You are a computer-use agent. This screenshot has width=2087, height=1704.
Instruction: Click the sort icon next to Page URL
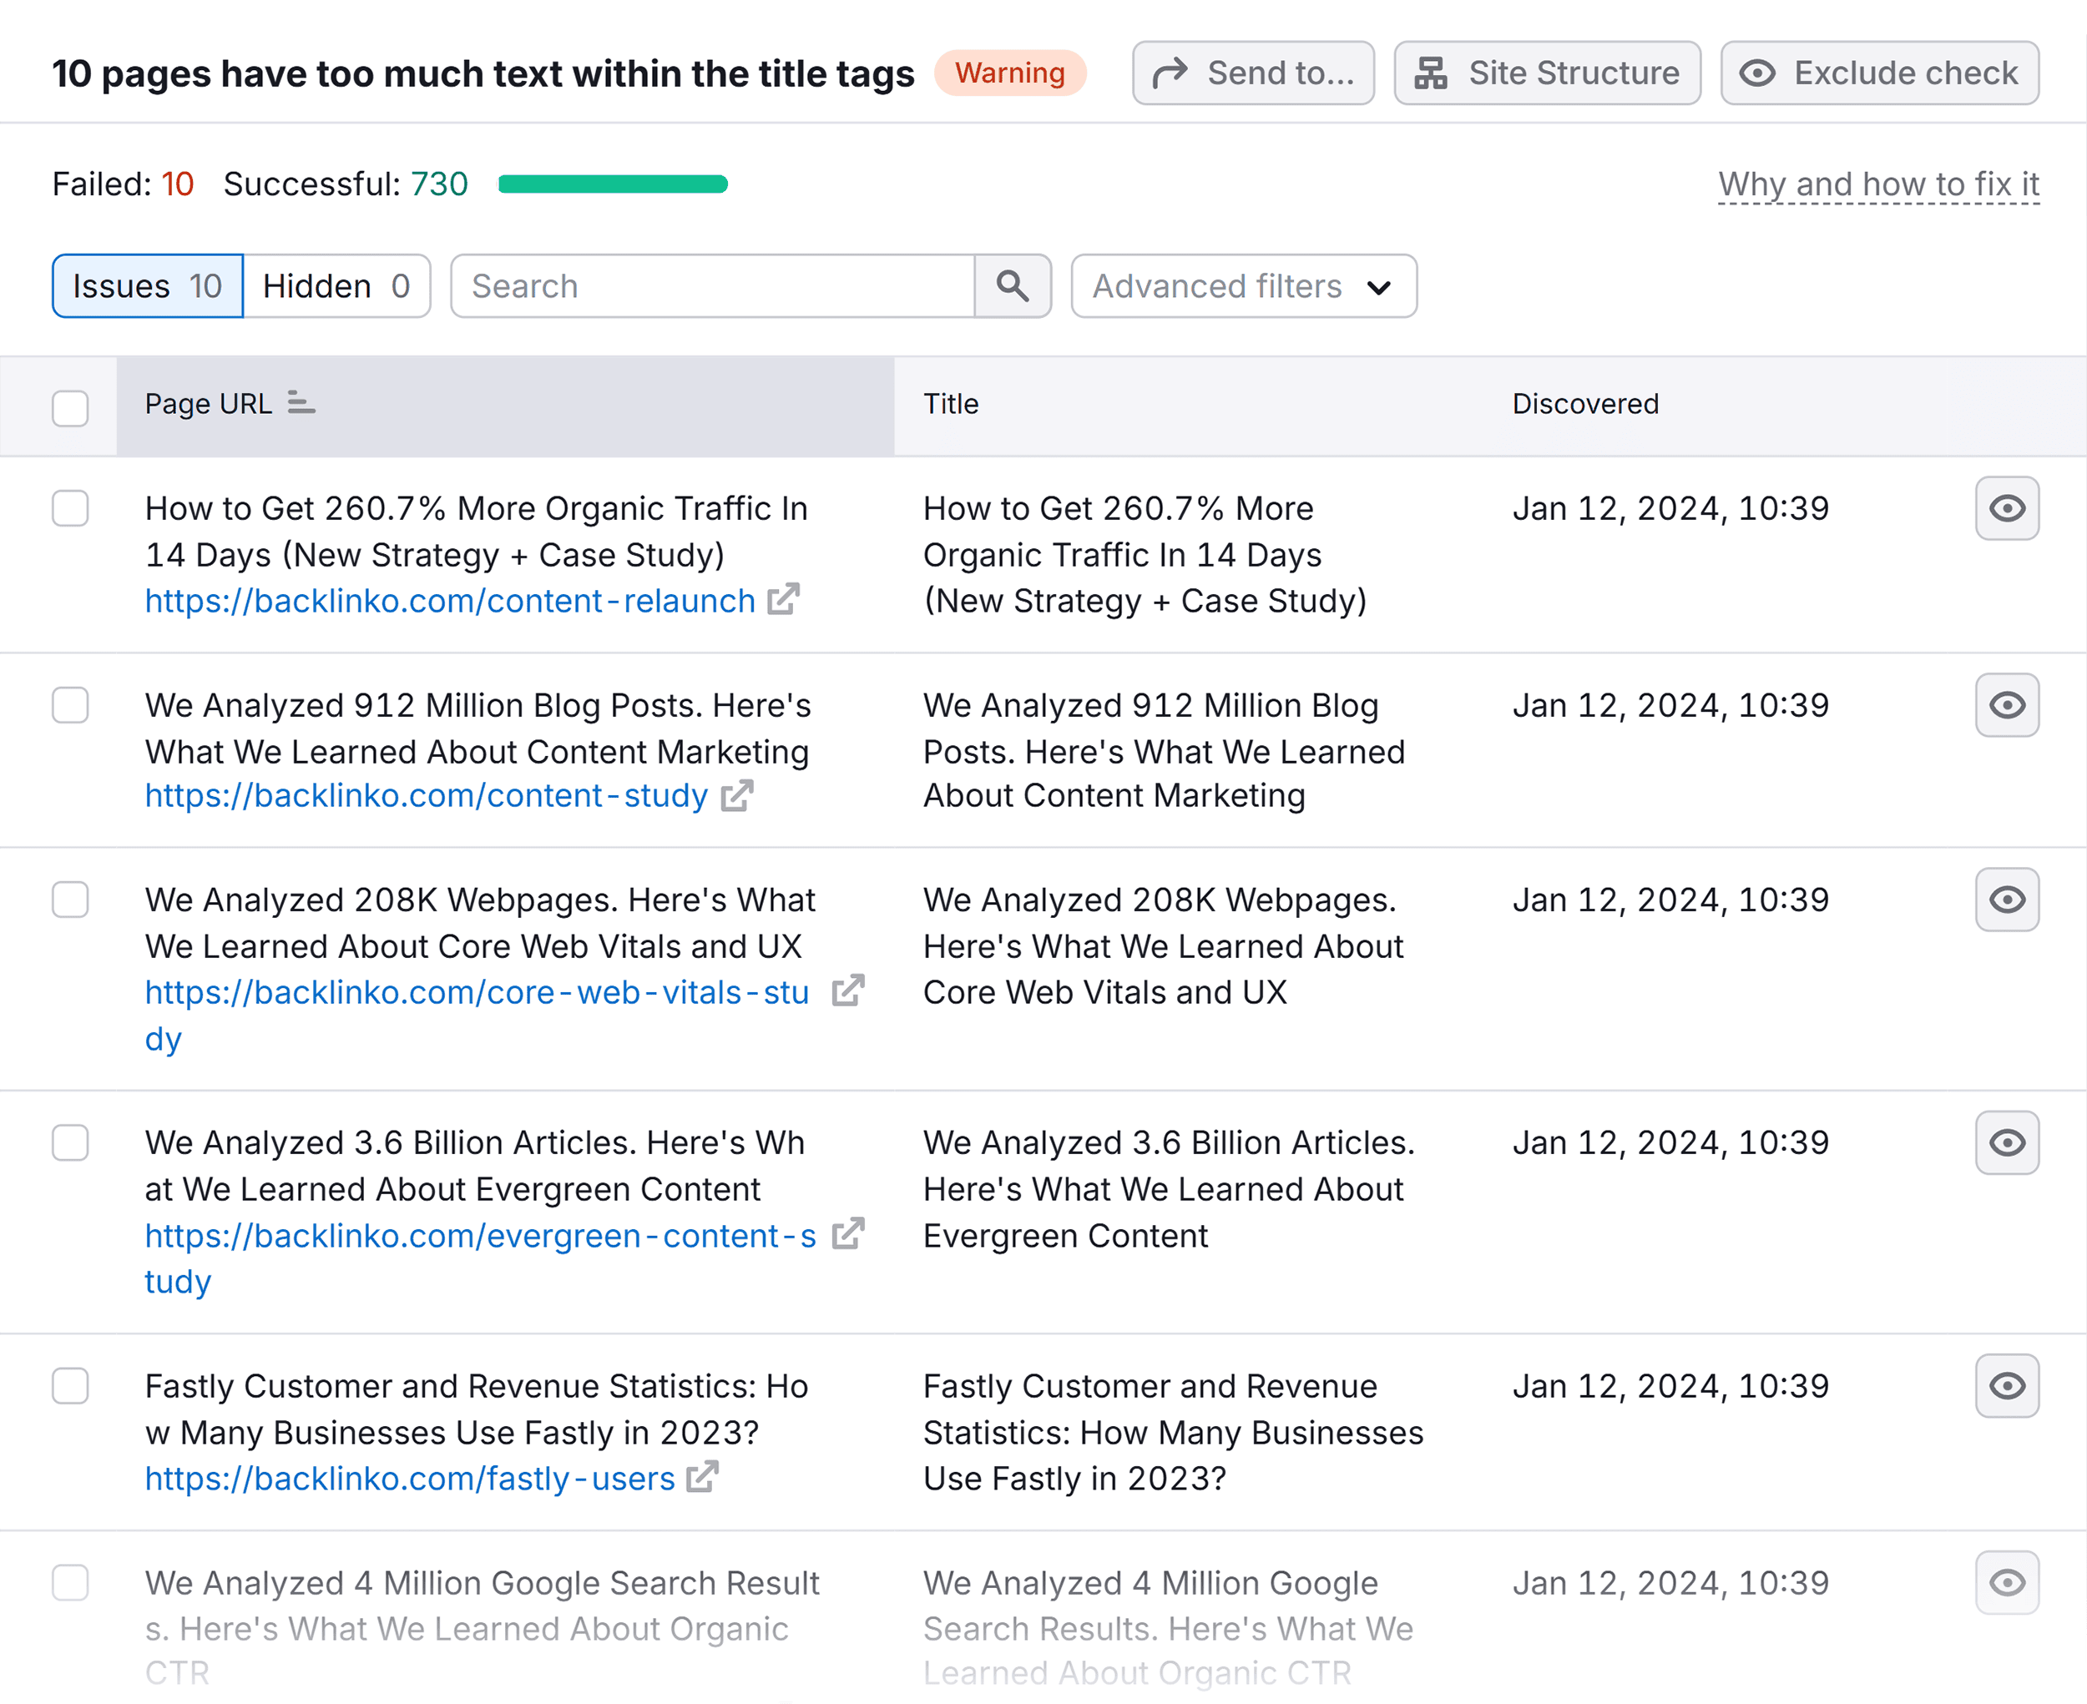301,403
